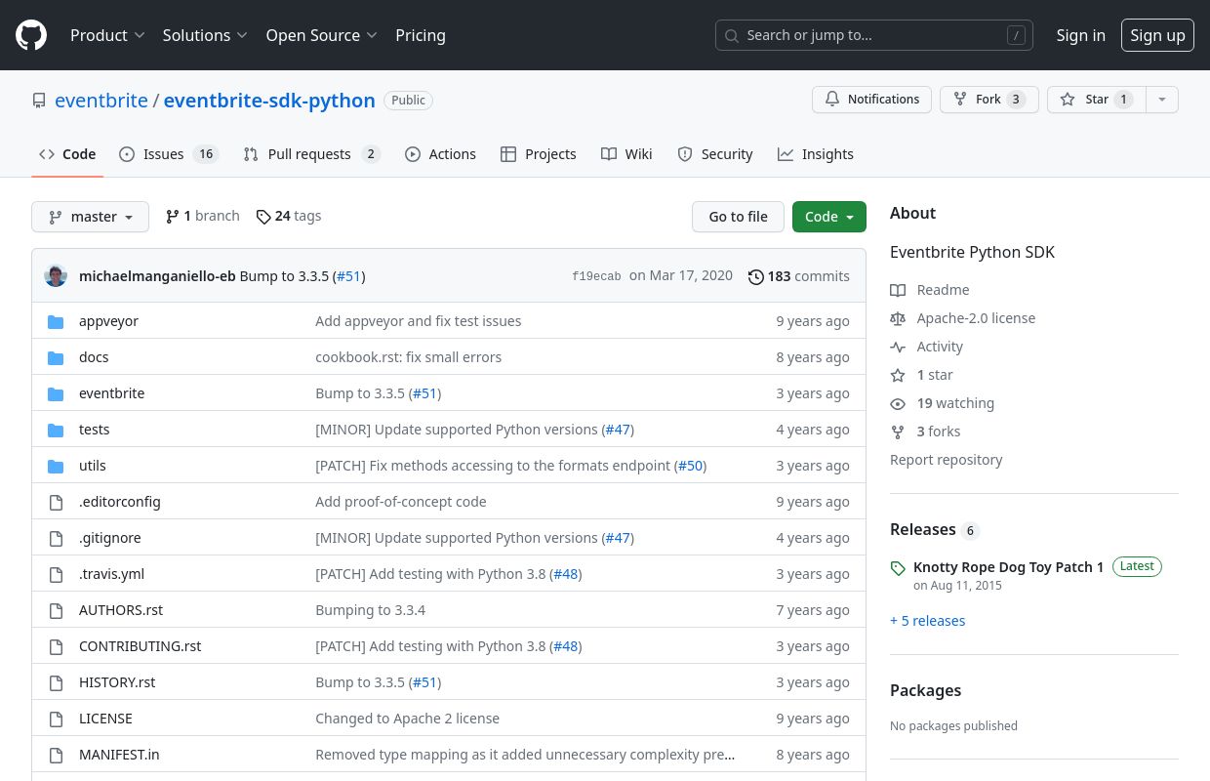Focus the Search or jump to field
The height and width of the screenshot is (781, 1210).
click(874, 35)
